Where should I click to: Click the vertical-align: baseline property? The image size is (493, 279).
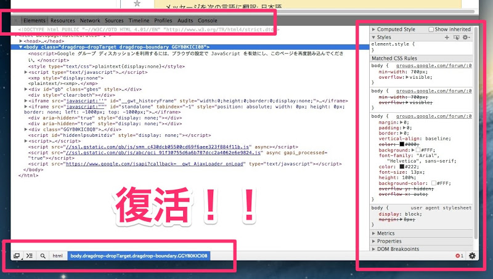pyautogui.click(x=415, y=139)
